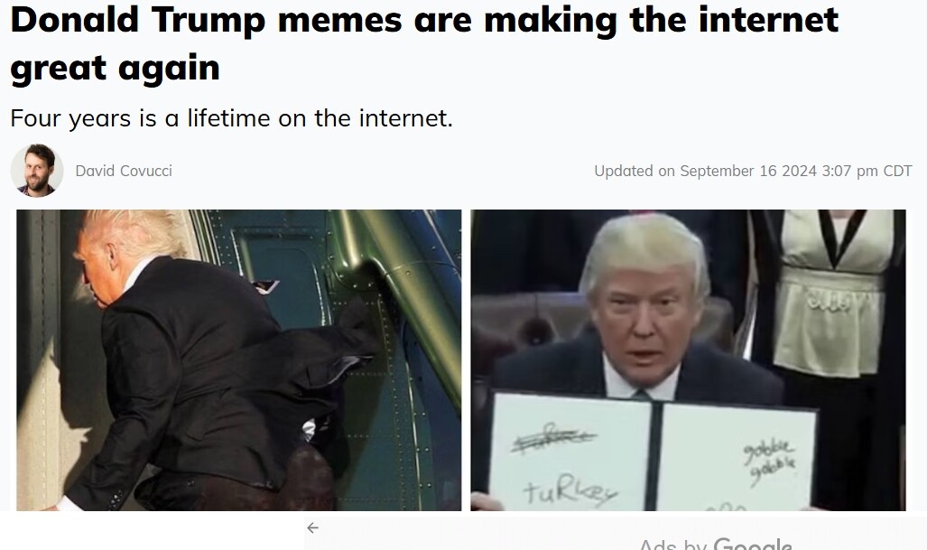Click the word 'internet' in the headline
The image size is (927, 550).
pos(768,20)
